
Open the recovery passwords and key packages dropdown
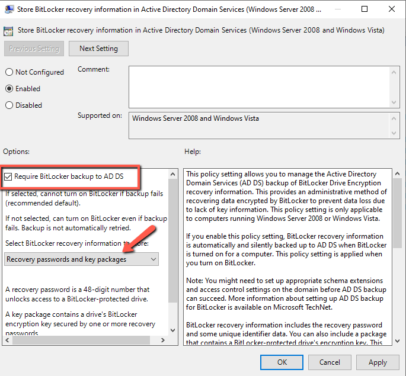(82, 259)
